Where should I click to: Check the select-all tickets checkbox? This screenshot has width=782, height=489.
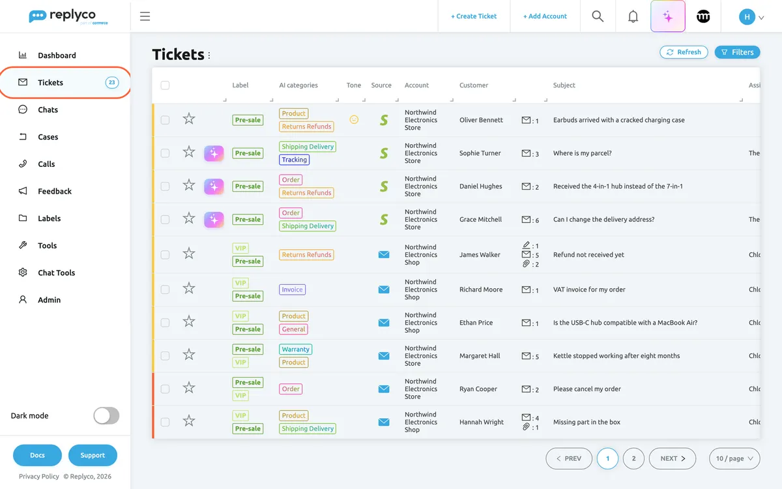point(165,85)
